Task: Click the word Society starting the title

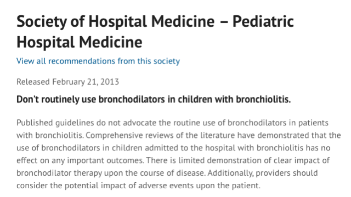Action: tap(42, 22)
